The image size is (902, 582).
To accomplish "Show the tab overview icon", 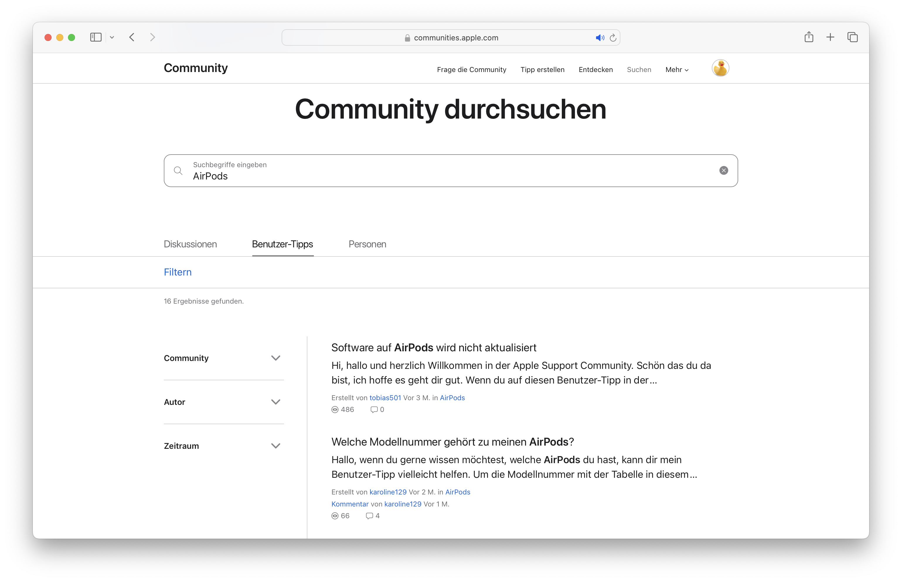I will [852, 37].
